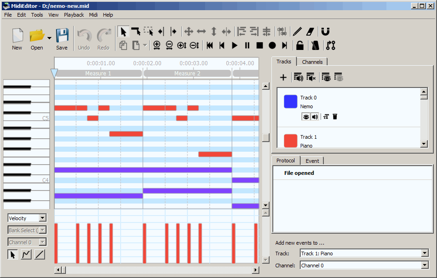Select the Protocol tab
The height and width of the screenshot is (278, 437).
(286, 161)
